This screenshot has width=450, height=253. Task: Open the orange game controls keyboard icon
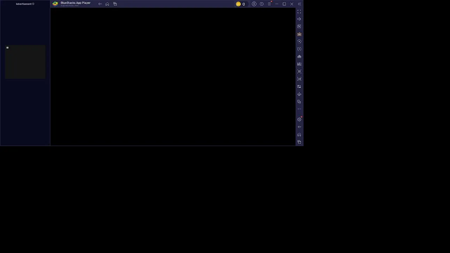[x=299, y=34]
